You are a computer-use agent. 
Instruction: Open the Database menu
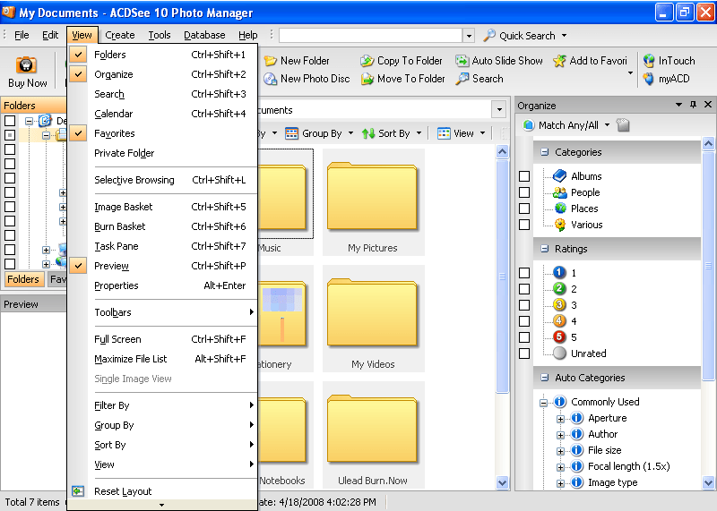tap(204, 35)
